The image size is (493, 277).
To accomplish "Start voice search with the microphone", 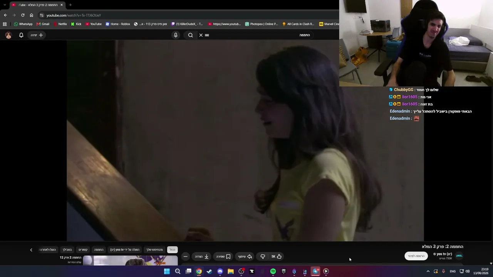I will coord(176,35).
